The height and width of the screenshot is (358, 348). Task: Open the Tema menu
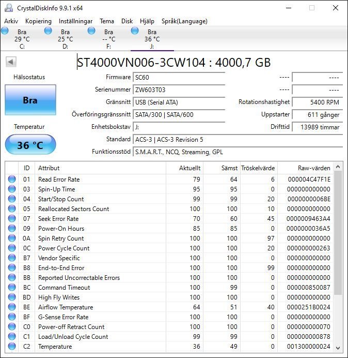pos(107,21)
